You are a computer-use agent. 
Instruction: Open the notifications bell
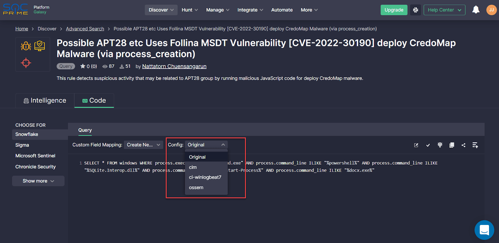click(x=476, y=10)
